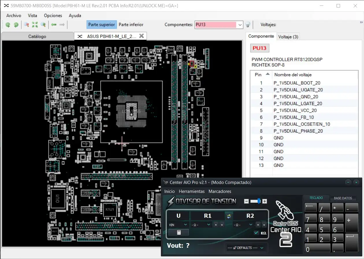
Task: Click the light bulb icon beside component box
Action: [x=248, y=25]
